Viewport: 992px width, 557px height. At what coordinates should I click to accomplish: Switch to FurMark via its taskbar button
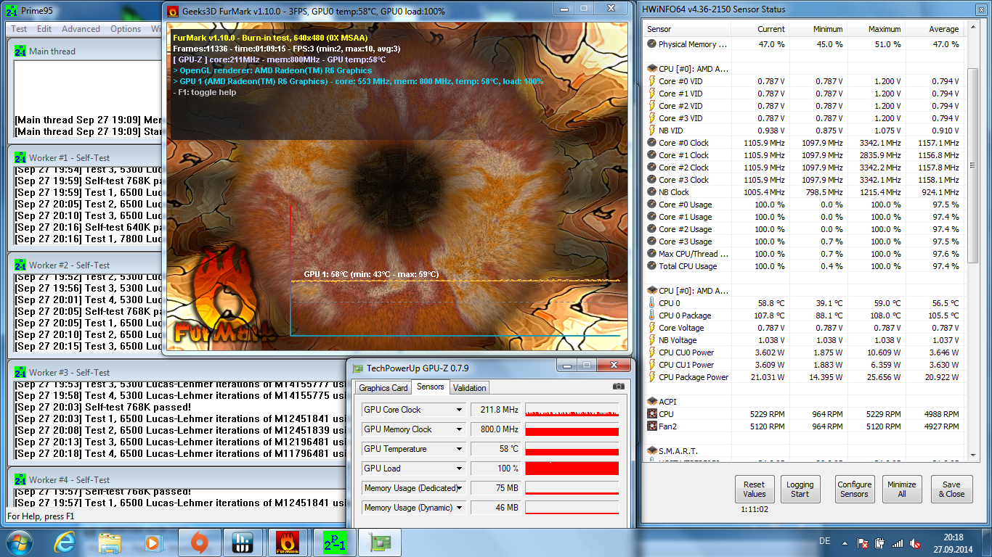click(288, 542)
